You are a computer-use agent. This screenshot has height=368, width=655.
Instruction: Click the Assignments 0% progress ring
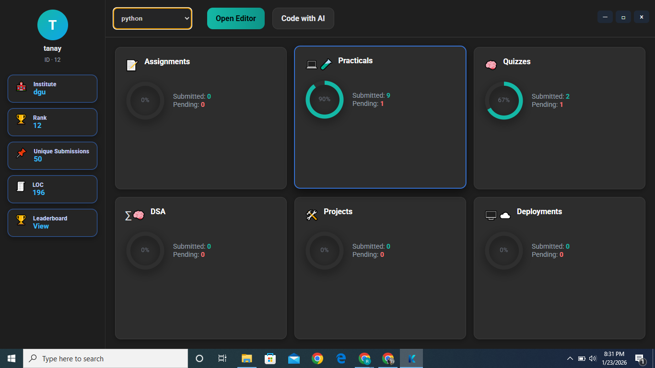click(145, 101)
